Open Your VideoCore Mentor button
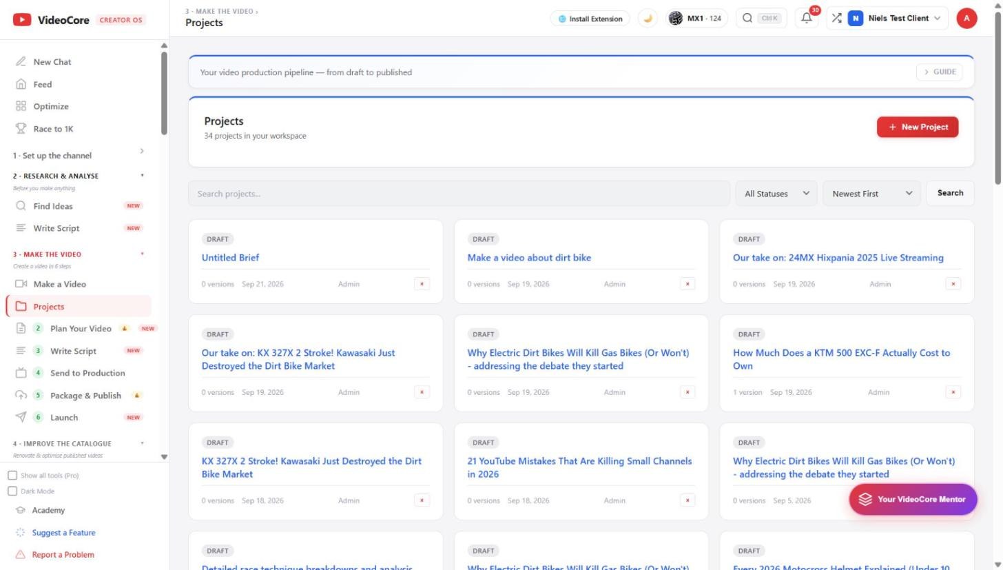This screenshot has width=1003, height=570. click(x=913, y=499)
